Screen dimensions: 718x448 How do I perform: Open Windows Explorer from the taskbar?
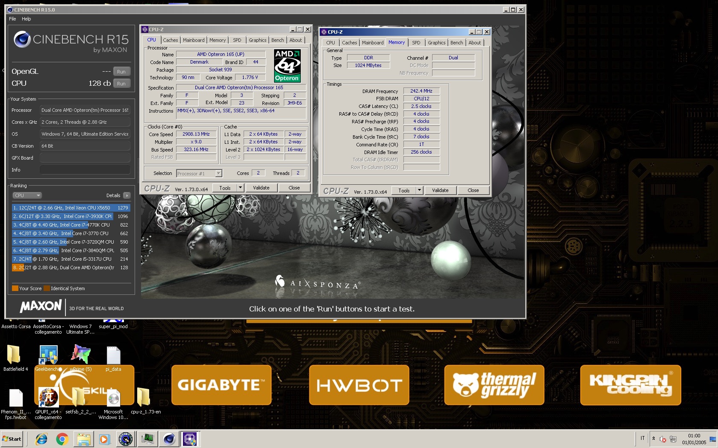pos(83,439)
